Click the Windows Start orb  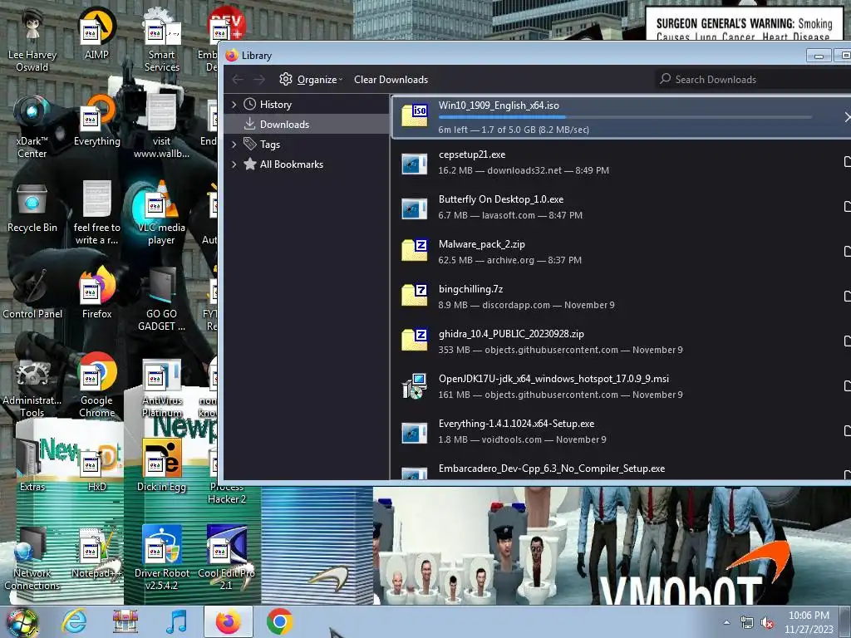(22, 622)
